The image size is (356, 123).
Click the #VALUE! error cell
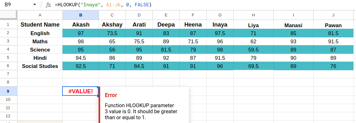(81, 91)
